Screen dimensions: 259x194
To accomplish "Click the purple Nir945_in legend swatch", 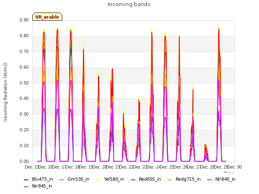I will point(26,187).
